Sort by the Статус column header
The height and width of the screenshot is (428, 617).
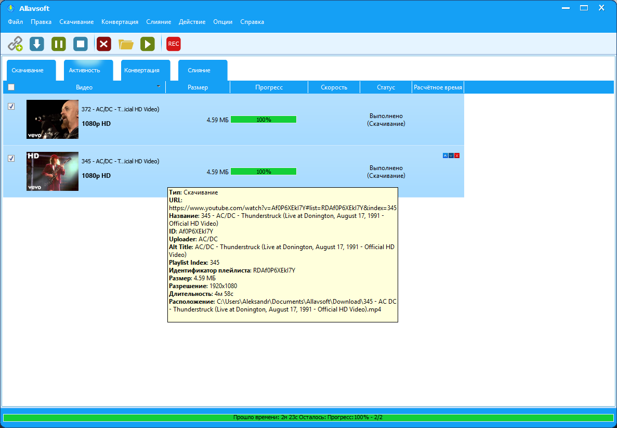point(386,87)
